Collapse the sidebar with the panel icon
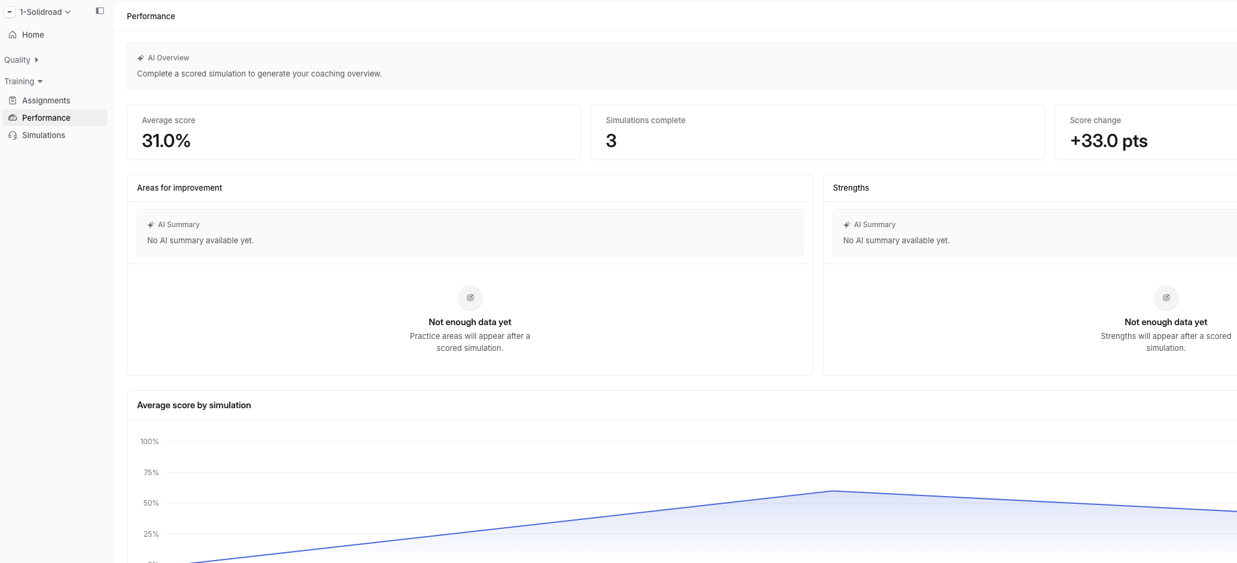The width and height of the screenshot is (1237, 563). [100, 11]
